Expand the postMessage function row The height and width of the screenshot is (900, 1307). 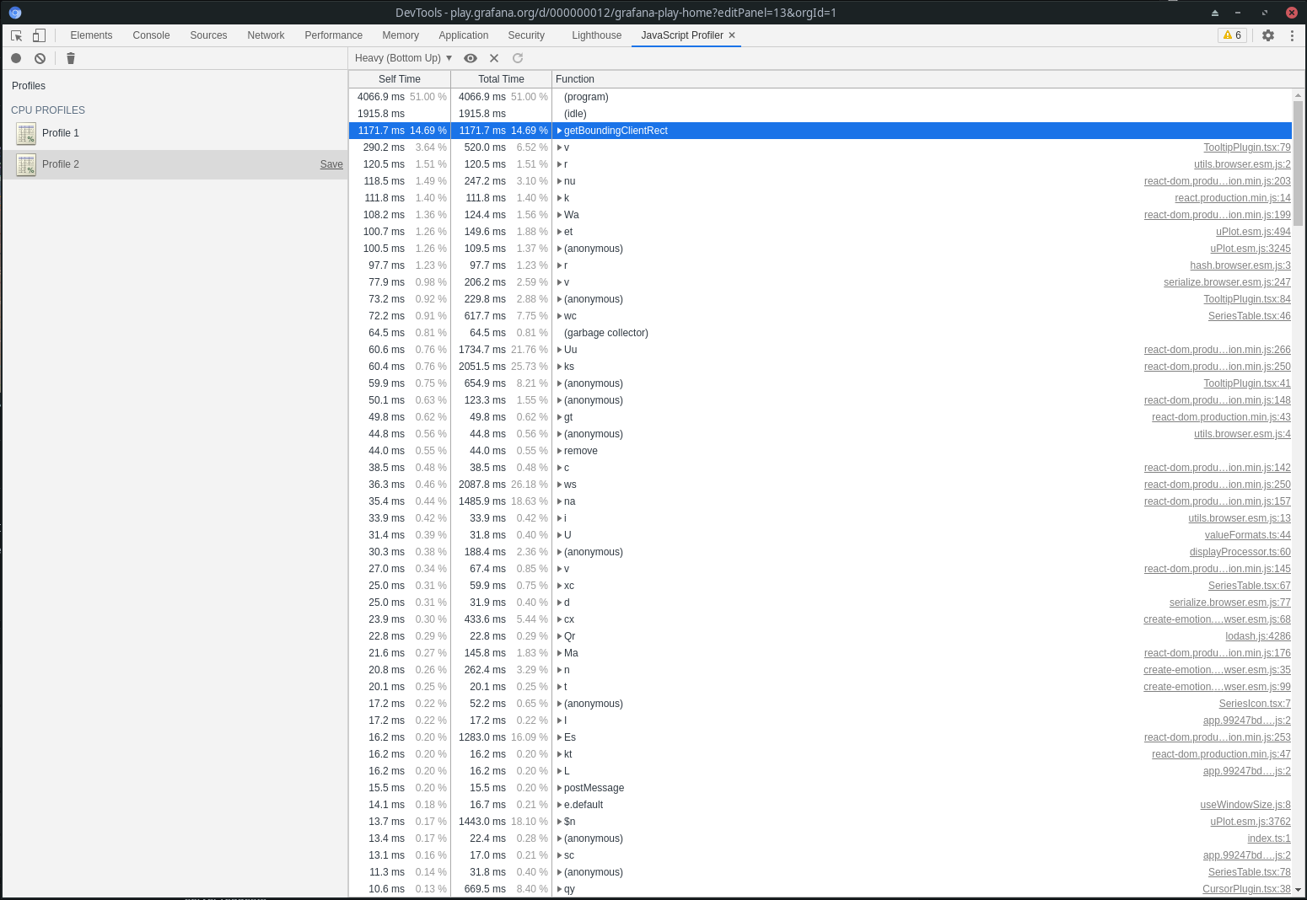[559, 788]
